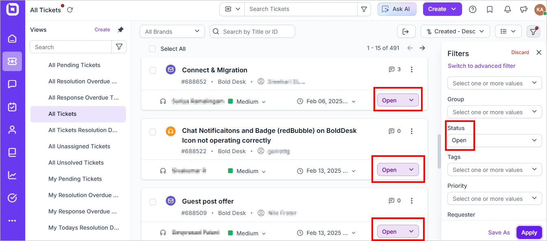The height and width of the screenshot is (241, 547).
Task: Click the export tickets icon button
Action: coord(406,31)
